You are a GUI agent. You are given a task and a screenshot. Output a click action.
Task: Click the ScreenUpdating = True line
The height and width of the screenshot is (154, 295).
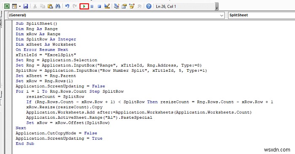(59, 138)
